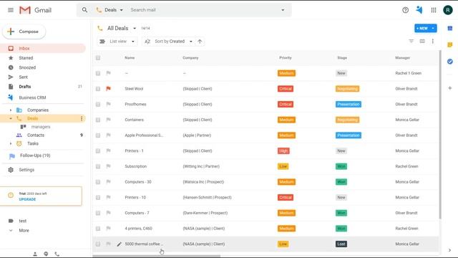
Task: Open the help question mark icon
Action: [405, 10]
